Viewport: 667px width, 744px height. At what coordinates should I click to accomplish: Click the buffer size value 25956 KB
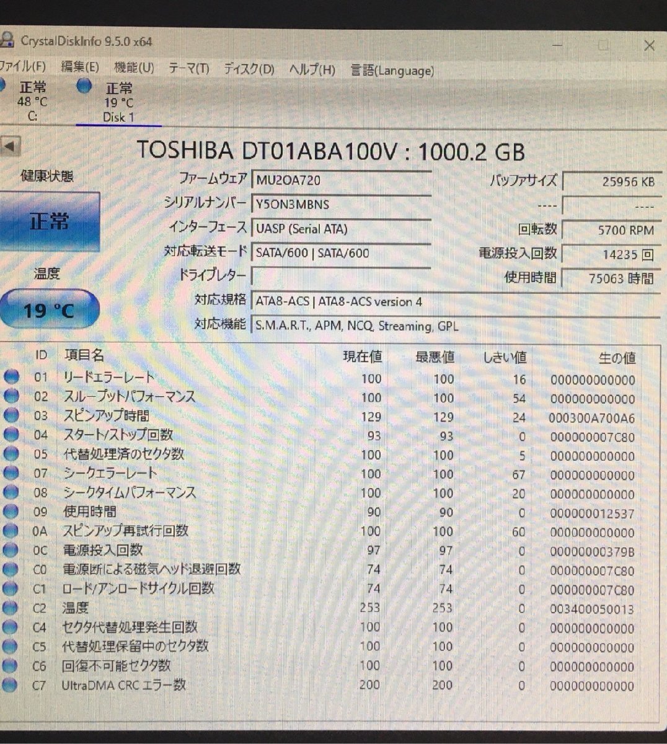coord(611,181)
